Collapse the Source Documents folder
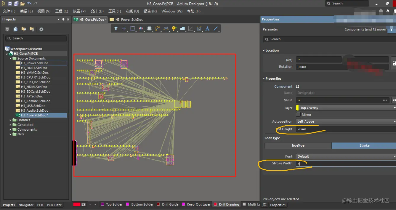This screenshot has width=396, height=210. (x=10, y=58)
